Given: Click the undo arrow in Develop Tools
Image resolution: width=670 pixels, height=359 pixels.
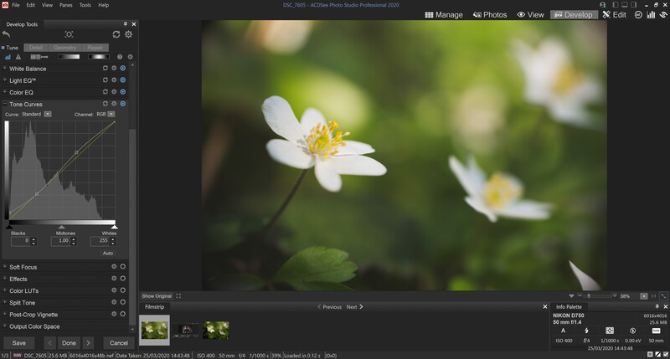Looking at the screenshot, I should [7, 34].
